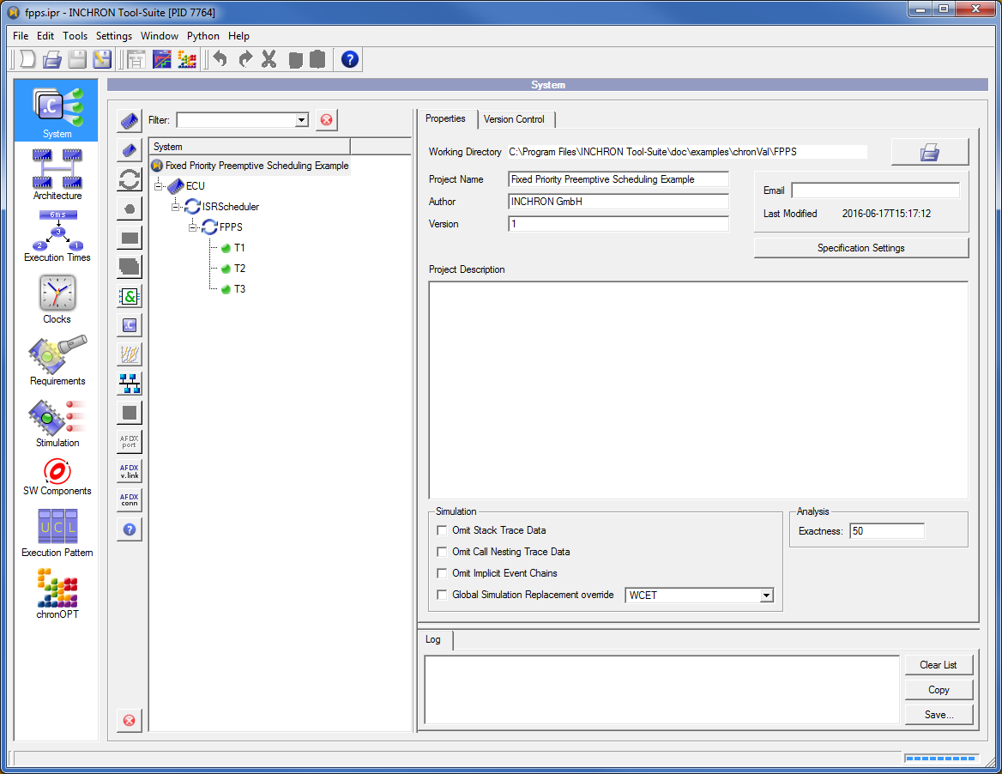Viewport: 1002px width, 774px height.
Task: Click the red delete icon at the side toolbar bottom
Action: click(130, 720)
